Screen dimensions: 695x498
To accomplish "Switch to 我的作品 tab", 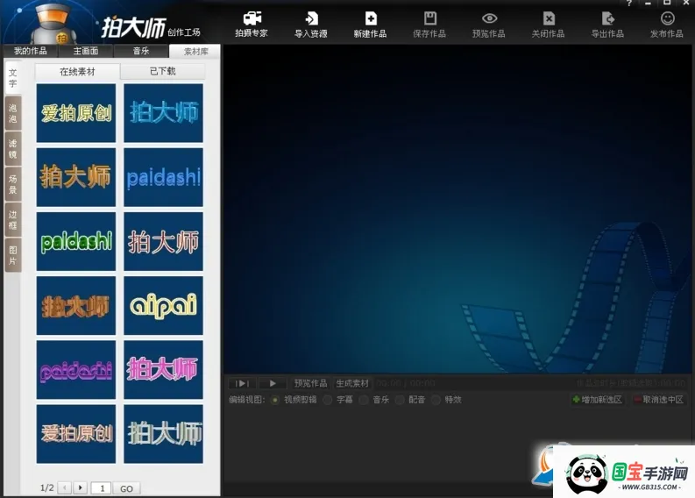I will point(31,51).
